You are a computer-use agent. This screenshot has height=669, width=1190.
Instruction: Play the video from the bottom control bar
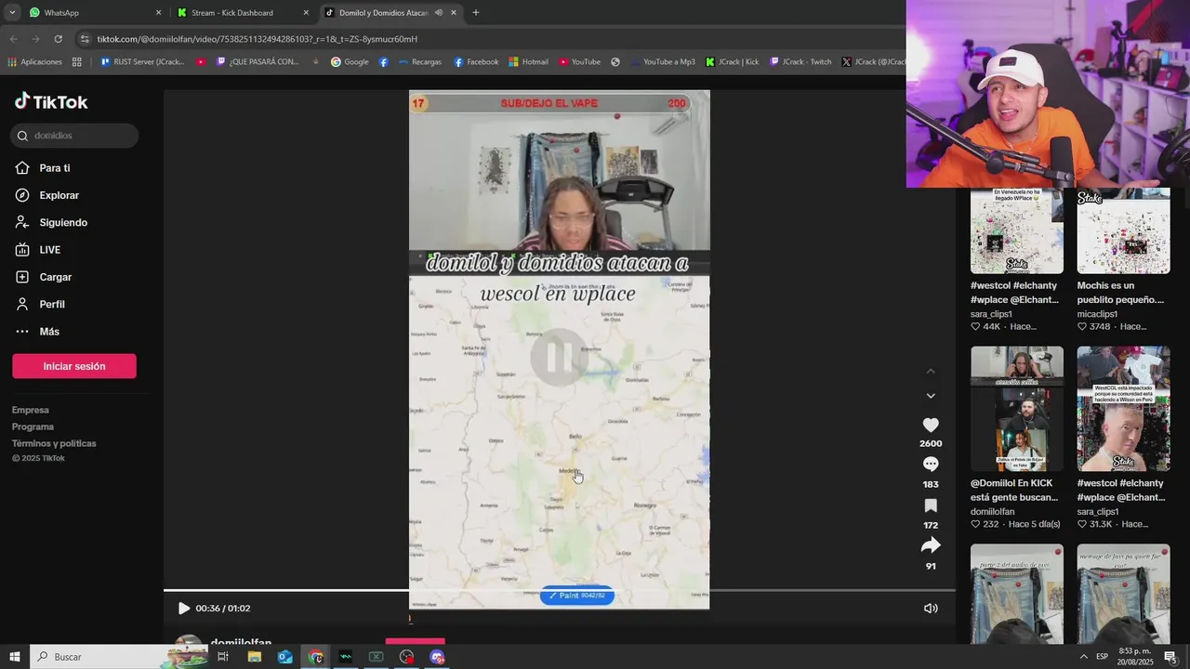click(x=183, y=609)
